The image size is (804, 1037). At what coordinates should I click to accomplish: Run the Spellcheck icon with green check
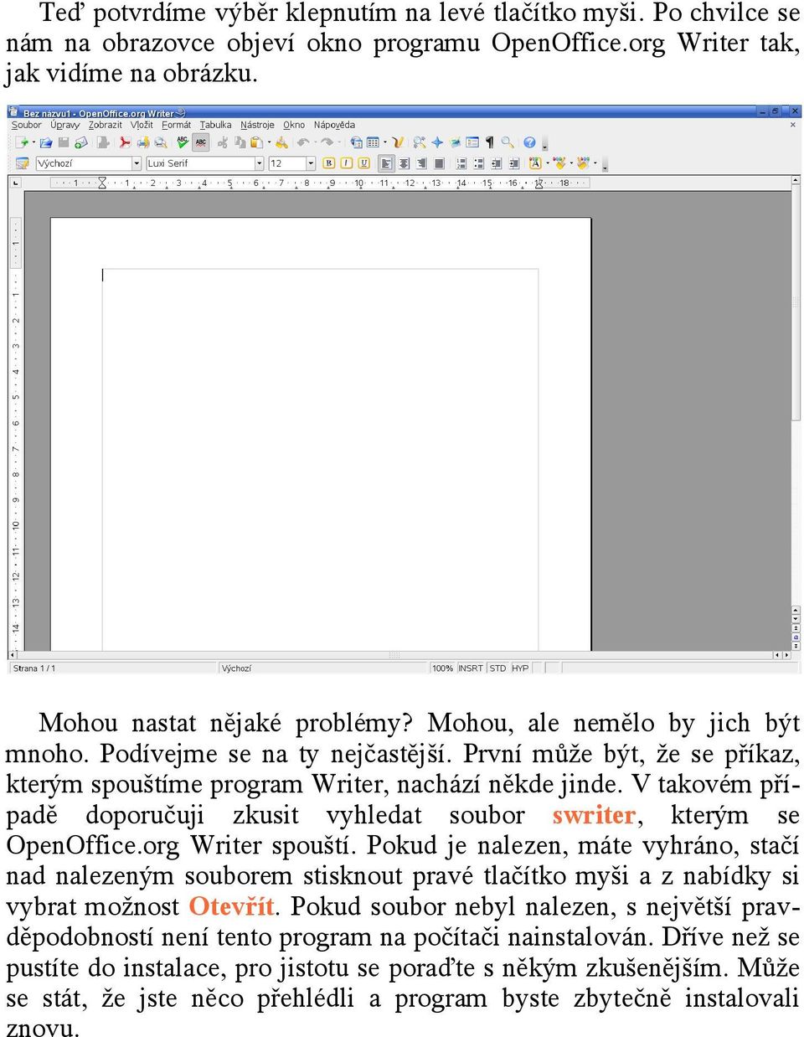tap(182, 142)
